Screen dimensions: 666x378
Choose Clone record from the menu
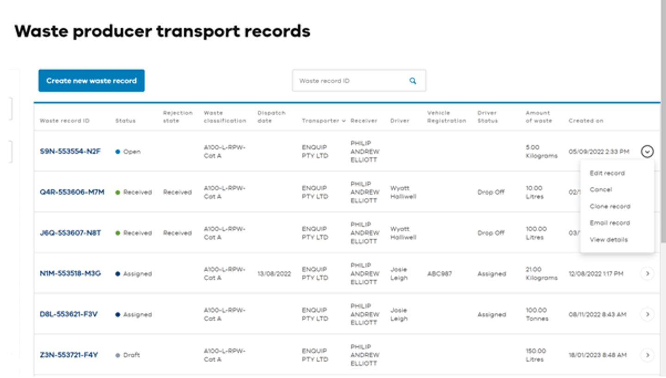point(609,206)
